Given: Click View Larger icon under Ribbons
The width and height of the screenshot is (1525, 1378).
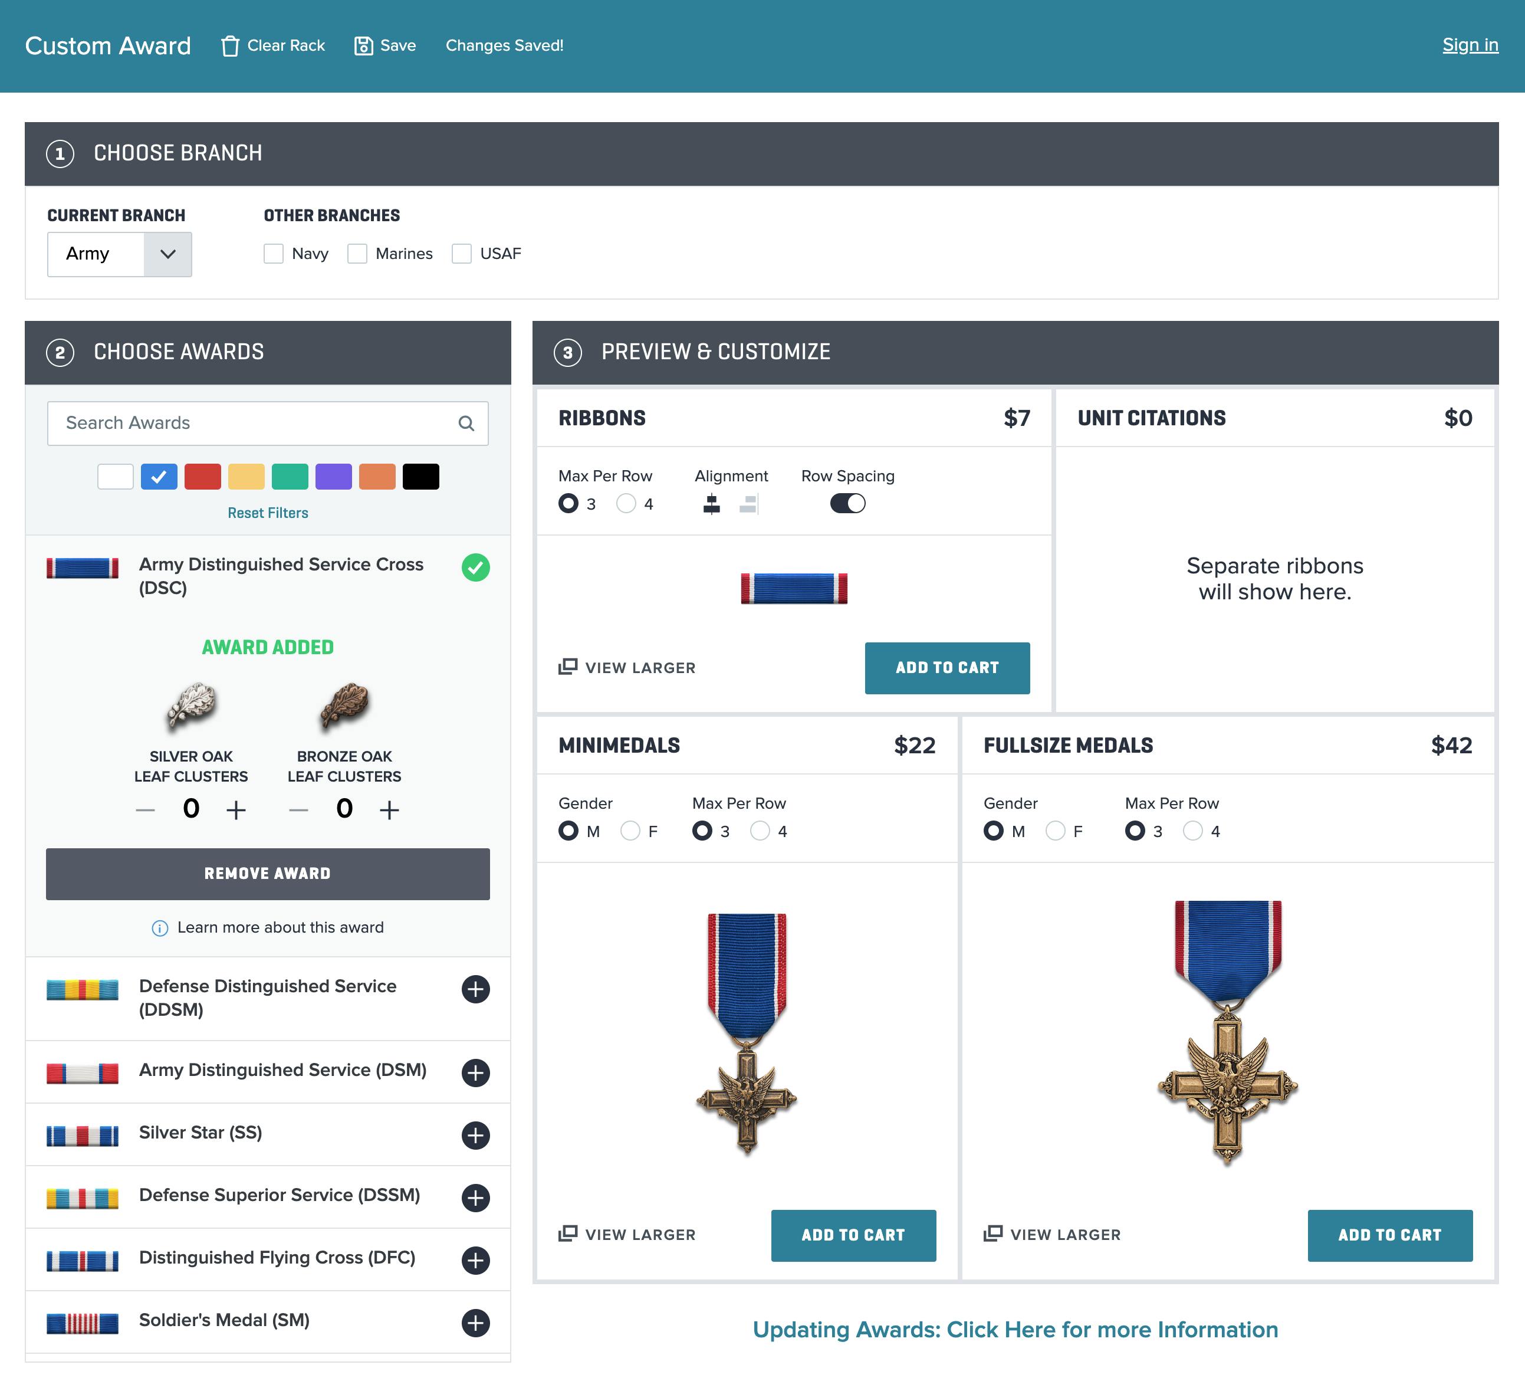Looking at the screenshot, I should click(x=567, y=667).
